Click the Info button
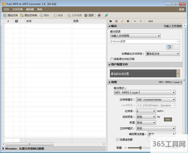 click(x=168, y=120)
